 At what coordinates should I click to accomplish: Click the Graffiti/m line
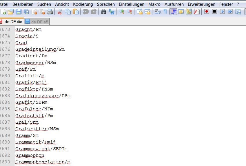30,76
